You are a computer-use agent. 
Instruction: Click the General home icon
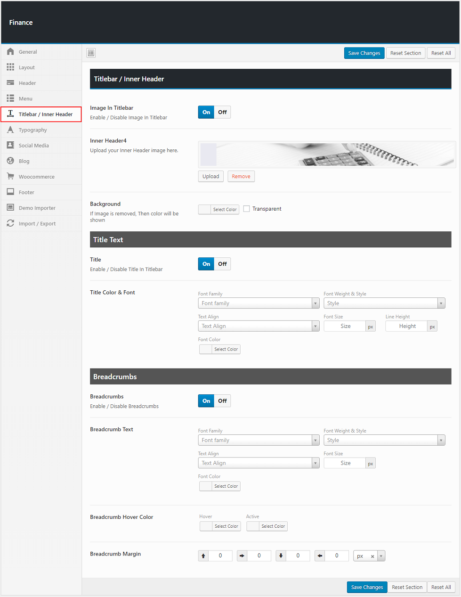[10, 52]
